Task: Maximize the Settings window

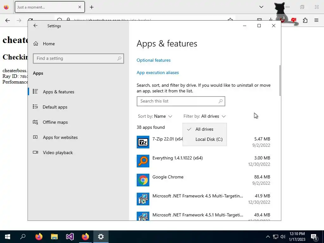Action: pos(259,26)
